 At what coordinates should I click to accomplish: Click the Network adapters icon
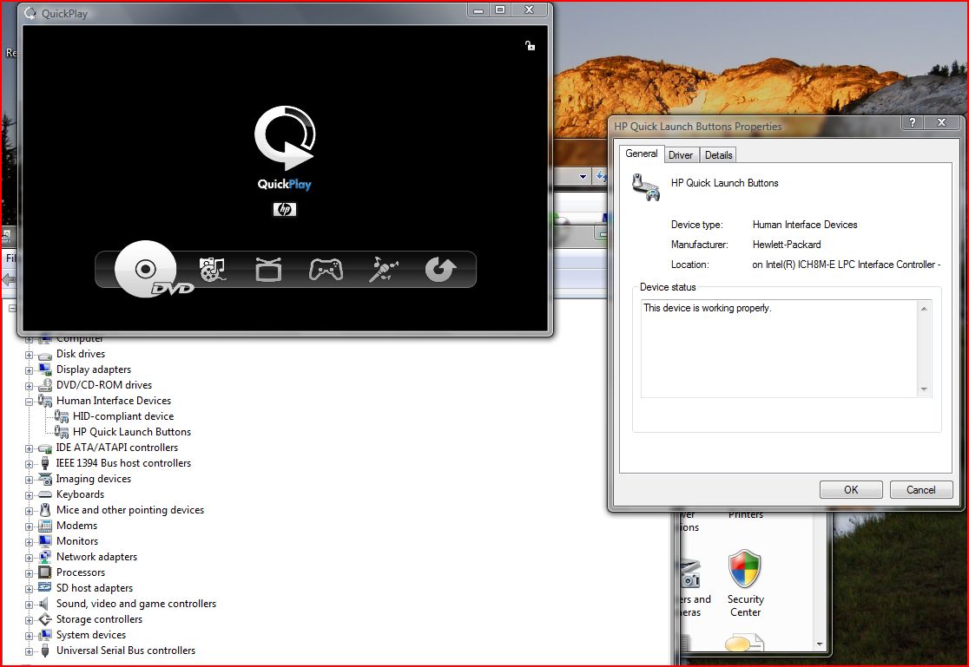pyautogui.click(x=44, y=557)
